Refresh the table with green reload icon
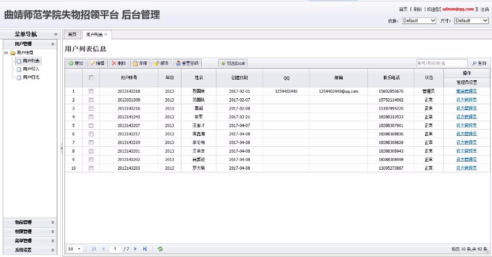 tap(160, 249)
